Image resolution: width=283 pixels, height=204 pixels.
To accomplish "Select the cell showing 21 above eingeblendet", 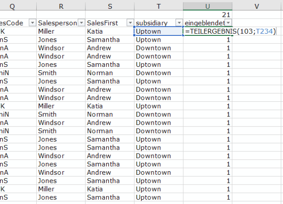I will [x=208, y=15].
